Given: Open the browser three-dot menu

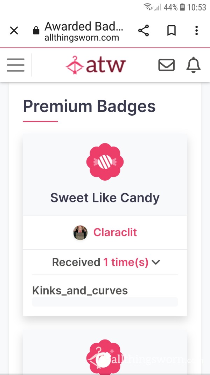Looking at the screenshot, I should (x=196, y=31).
